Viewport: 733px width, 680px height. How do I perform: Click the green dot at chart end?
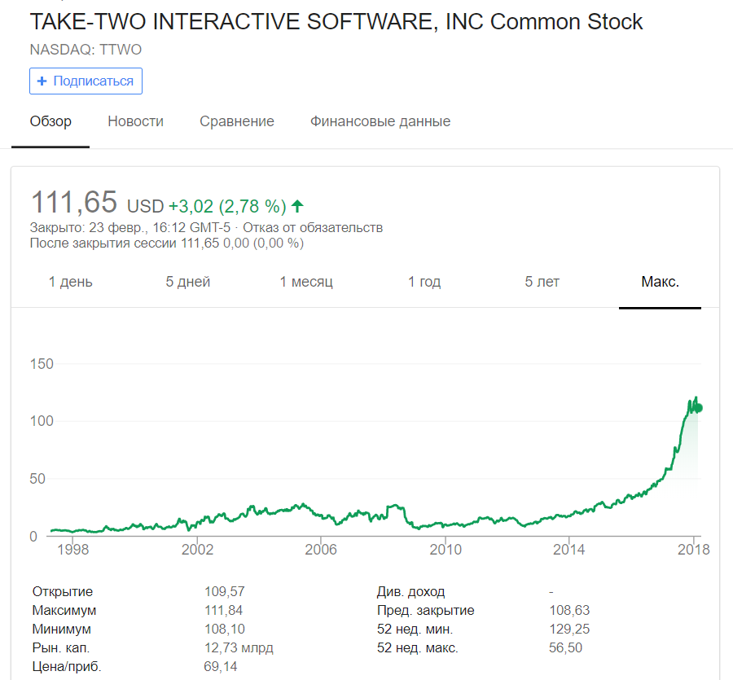pos(697,408)
